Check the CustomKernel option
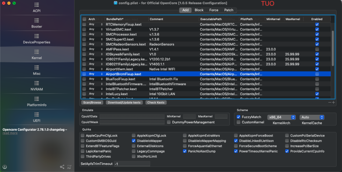This screenshot has height=172, width=342. (x=239, y=122)
